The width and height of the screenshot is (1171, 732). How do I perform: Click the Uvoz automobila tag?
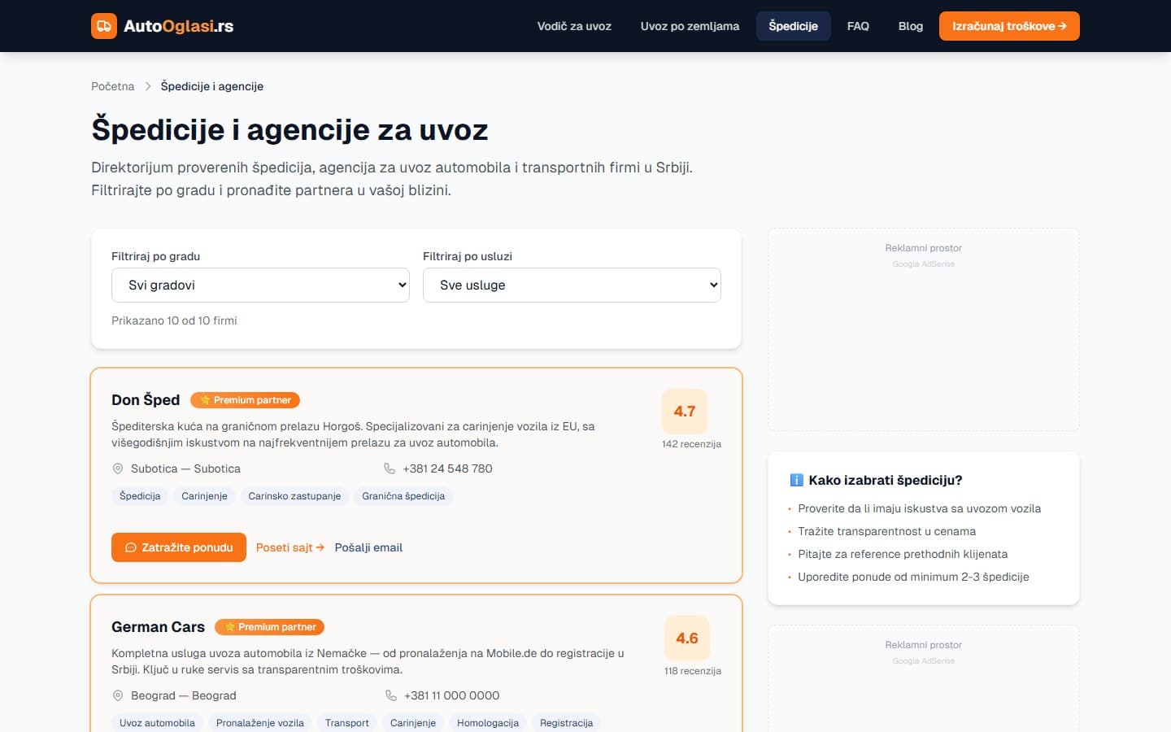(x=157, y=723)
